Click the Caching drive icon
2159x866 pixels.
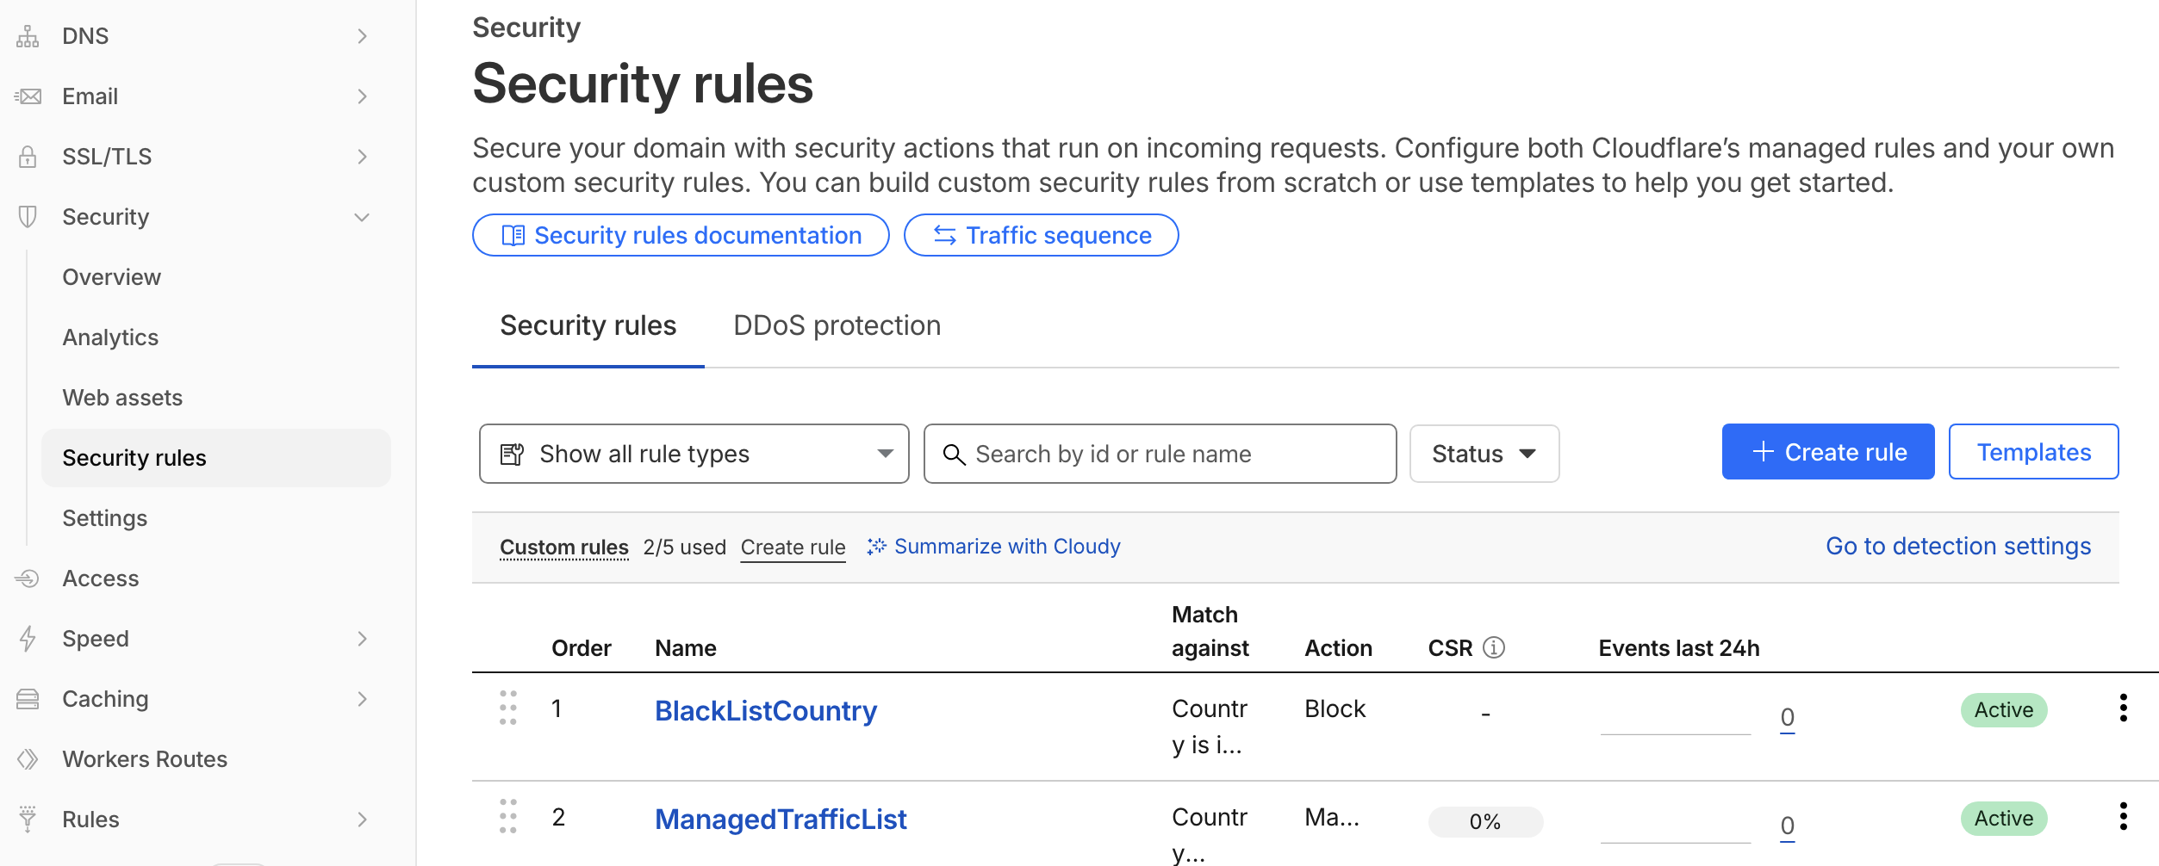click(x=28, y=699)
